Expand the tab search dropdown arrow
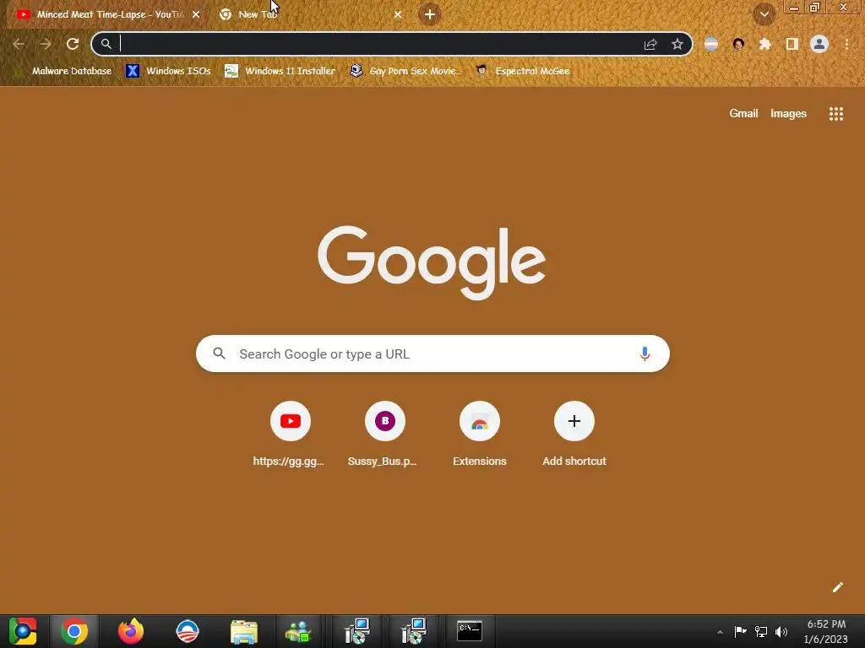Screen dimensions: 865x648 point(764,15)
